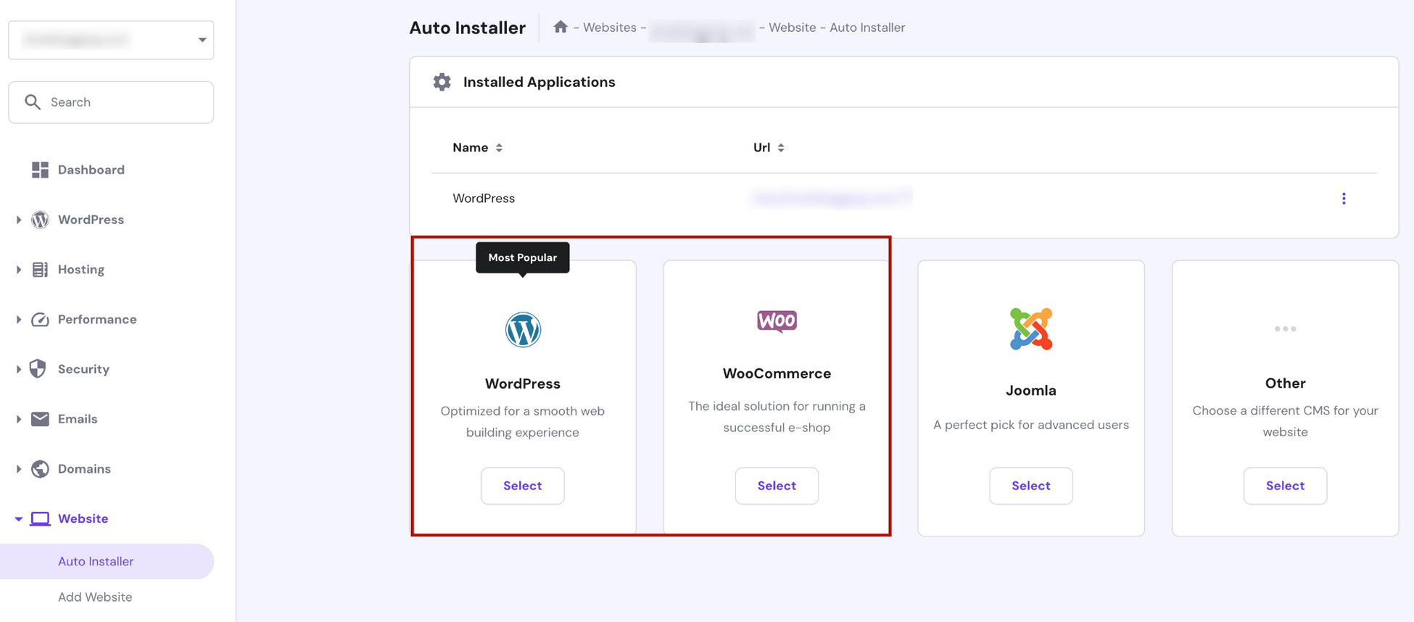Expand the Security sidebar section

click(x=18, y=369)
